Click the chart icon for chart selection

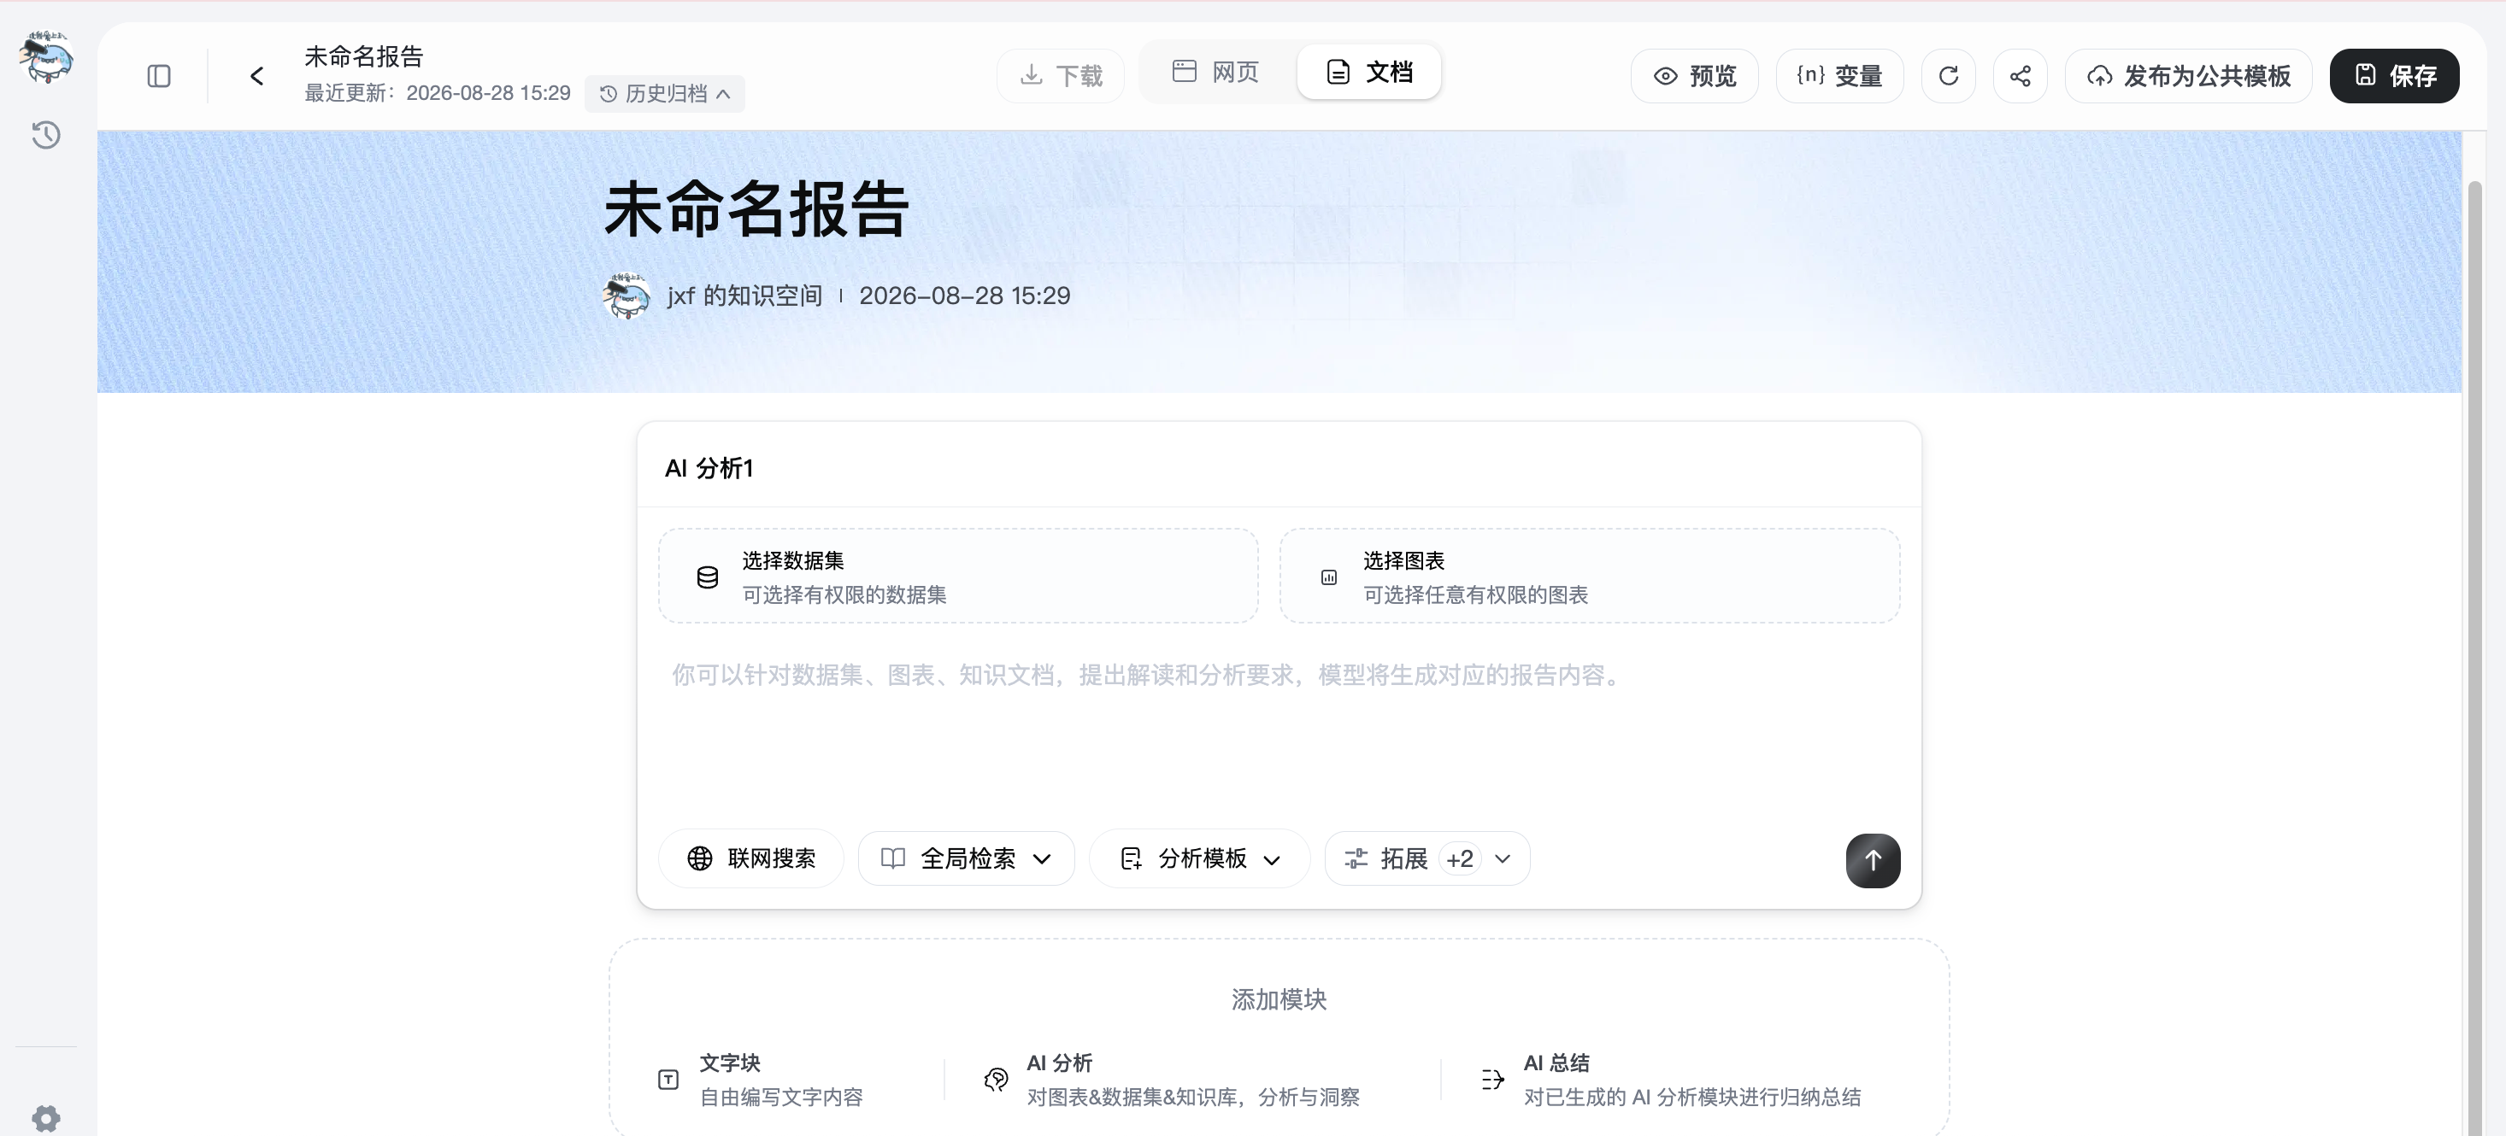[x=1329, y=577]
